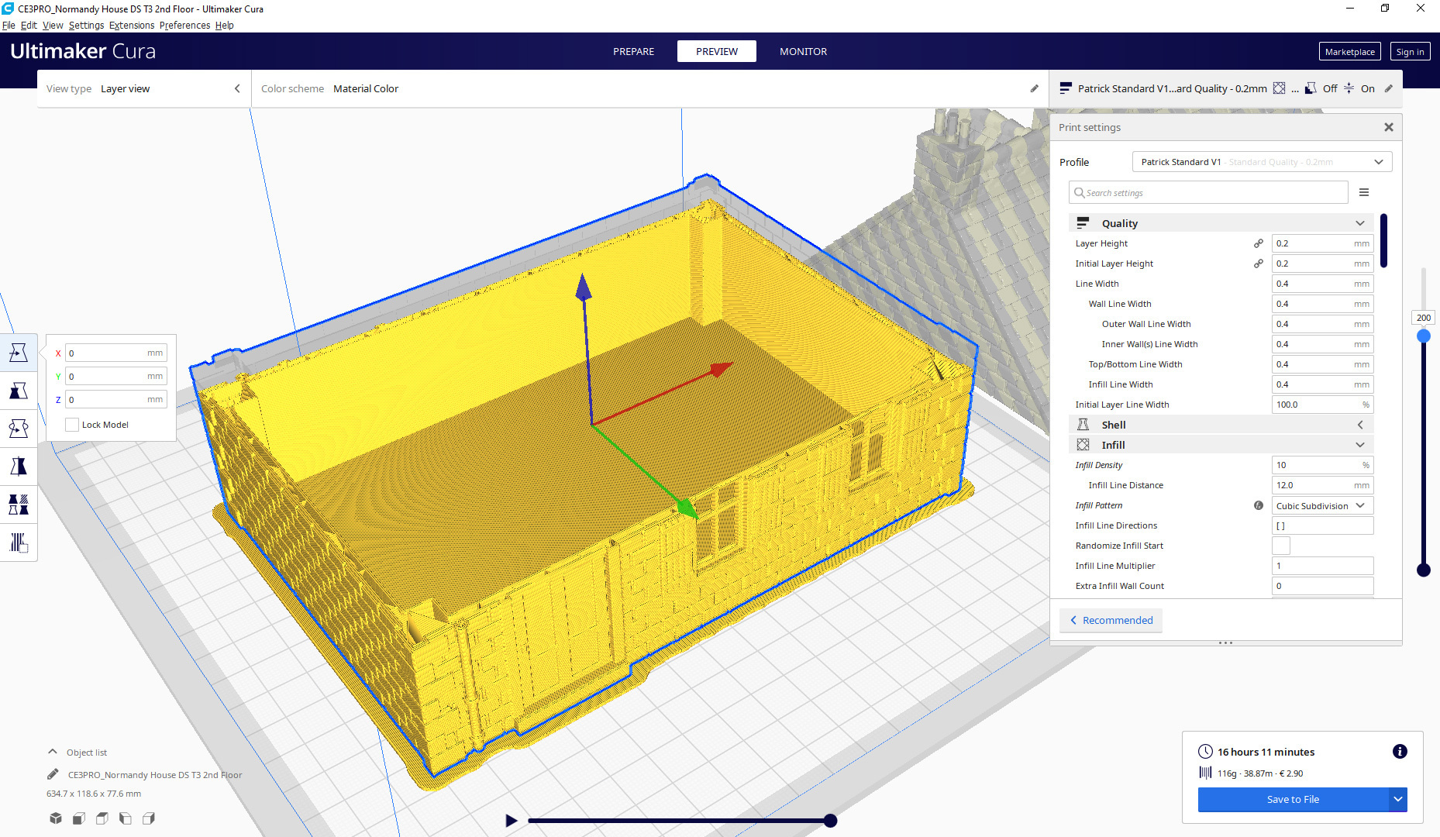The height and width of the screenshot is (837, 1440).
Task: Select the Rotate tool
Action: click(19, 429)
